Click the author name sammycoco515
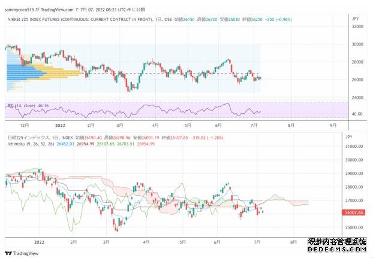373x258 pixels. [x=20, y=10]
